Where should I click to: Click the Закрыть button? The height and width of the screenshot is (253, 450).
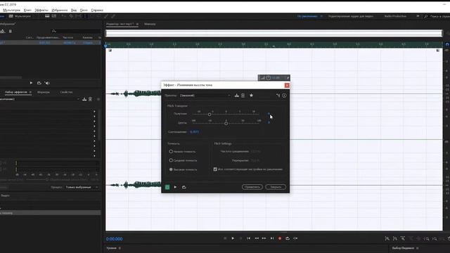(276, 187)
